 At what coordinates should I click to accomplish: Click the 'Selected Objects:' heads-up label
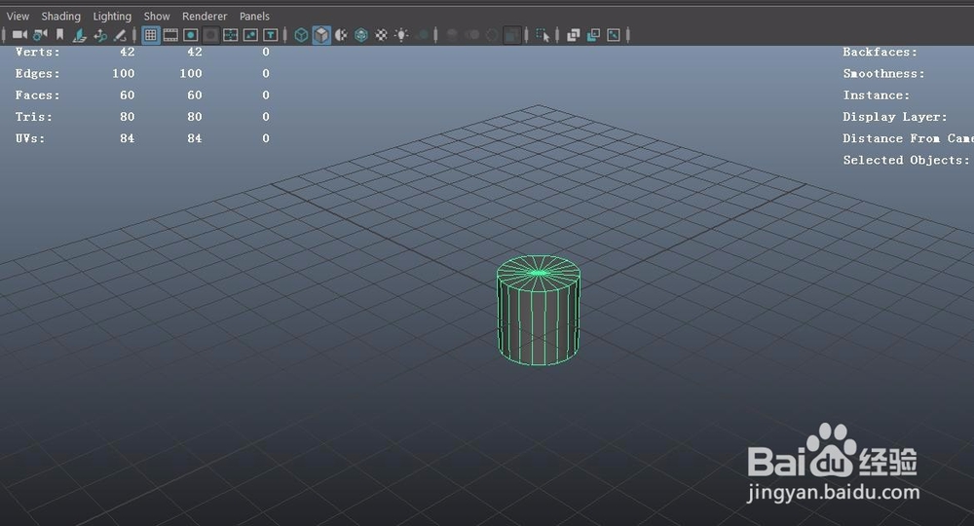[x=906, y=160]
